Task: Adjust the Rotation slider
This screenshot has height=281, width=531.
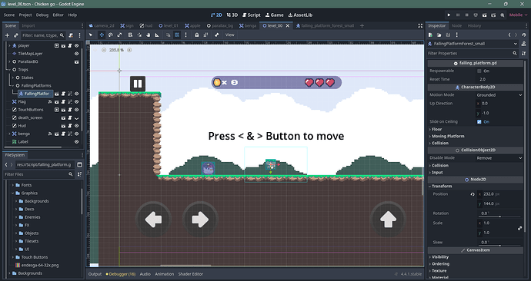Action: (500, 217)
